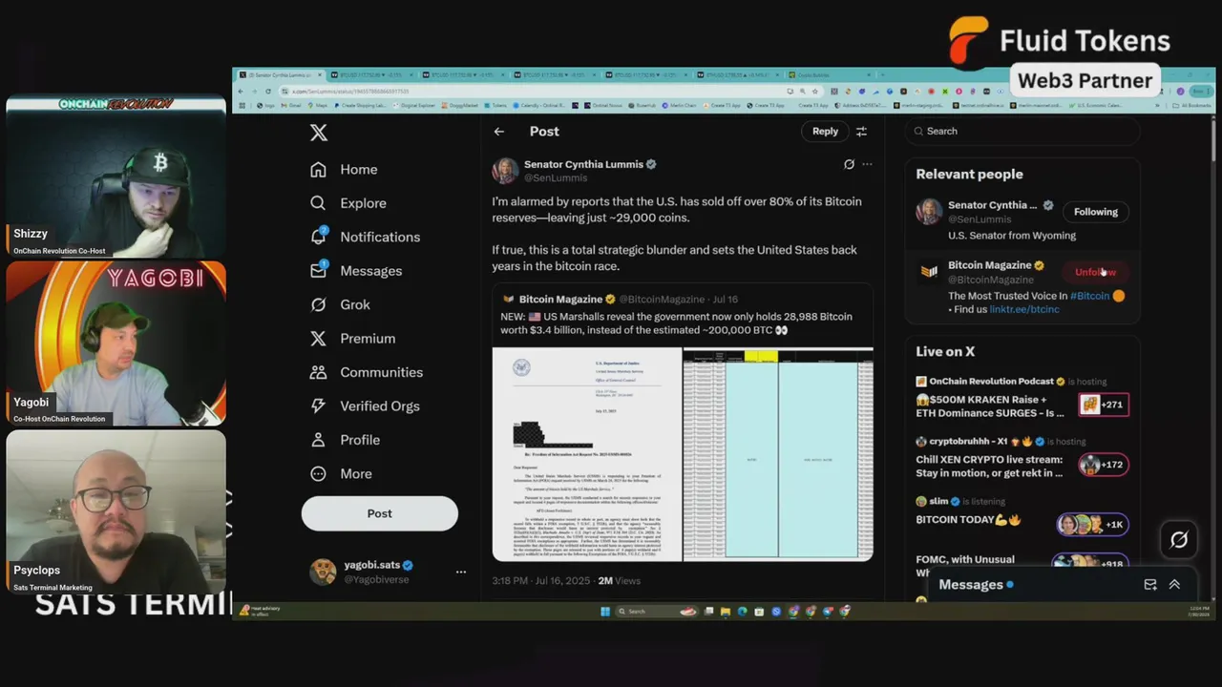Image resolution: width=1222 pixels, height=687 pixels.
Task: Click the 3:18 PM Jul 16, 2025 timestamp
Action: click(x=541, y=580)
